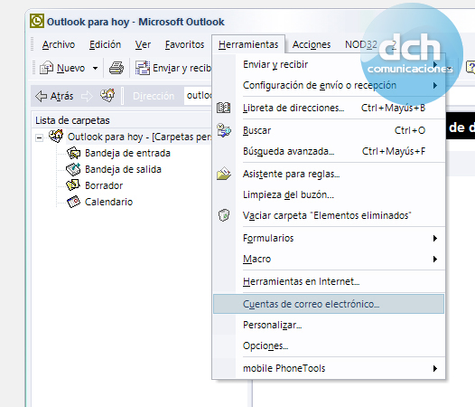The height and width of the screenshot is (407, 475).
Task: Click the print toolbar icon
Action: click(x=116, y=68)
